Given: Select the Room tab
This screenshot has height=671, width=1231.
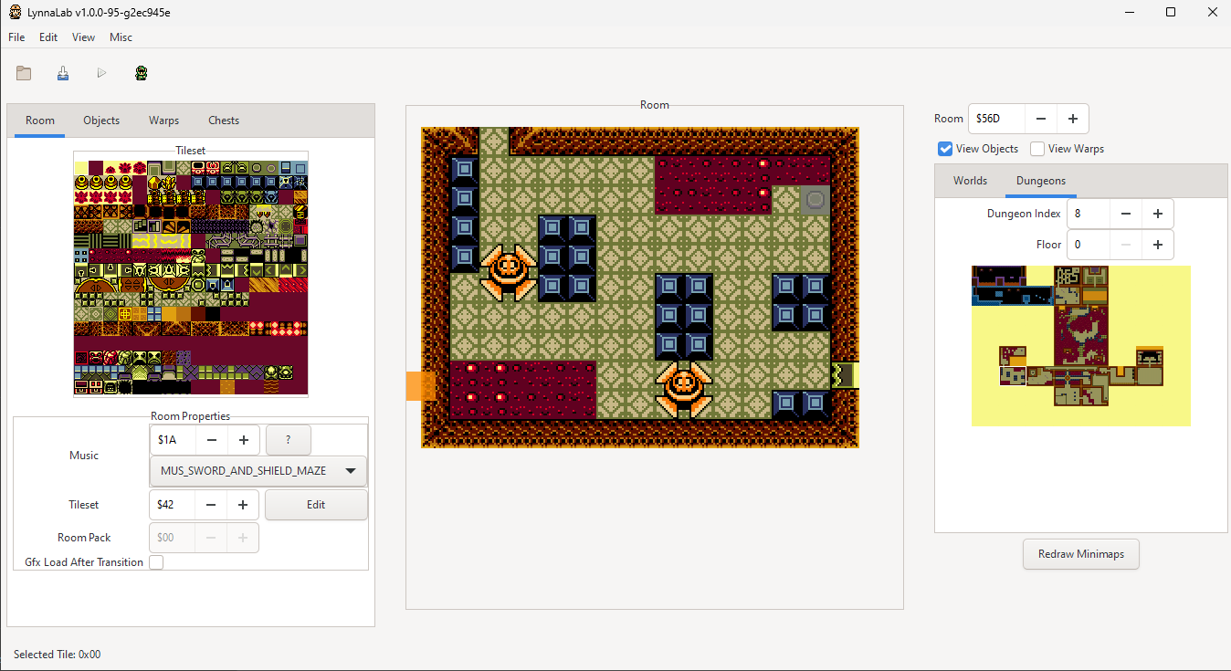Looking at the screenshot, I should (40, 121).
